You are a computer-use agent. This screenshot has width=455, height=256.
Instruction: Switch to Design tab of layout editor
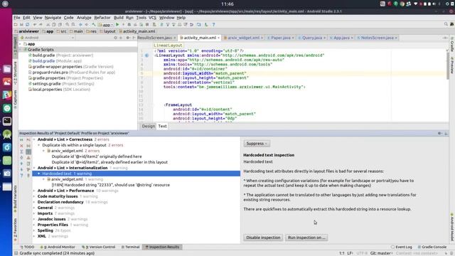pos(149,127)
